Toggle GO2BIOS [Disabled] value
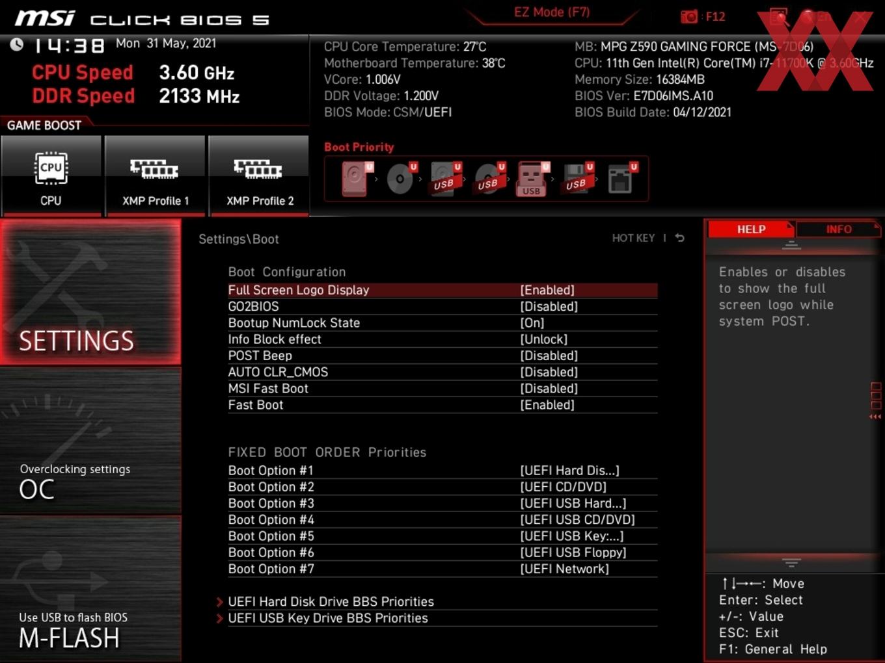Viewport: 885px width, 663px height. coord(549,306)
